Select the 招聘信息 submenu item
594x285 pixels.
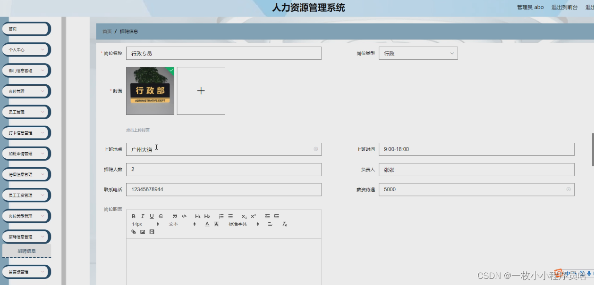[x=26, y=251]
